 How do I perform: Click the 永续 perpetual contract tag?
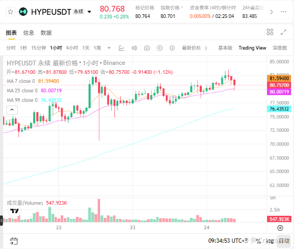click(79, 12)
